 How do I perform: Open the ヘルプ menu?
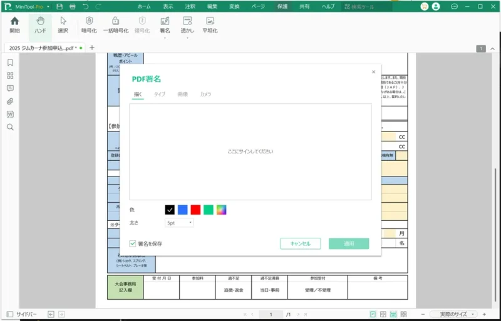click(x=328, y=6)
